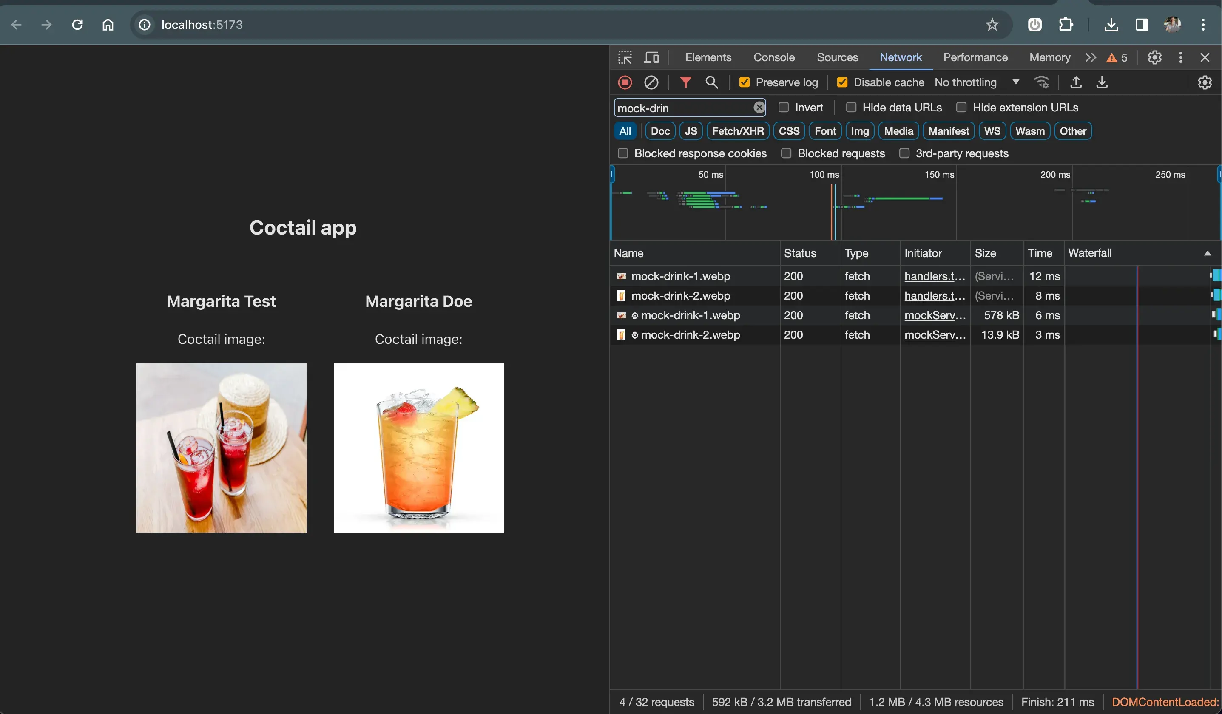Click the Waterfall column sort arrow

pos(1207,253)
